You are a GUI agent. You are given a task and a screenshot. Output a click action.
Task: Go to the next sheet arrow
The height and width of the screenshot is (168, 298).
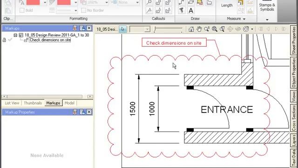tap(276, 29)
